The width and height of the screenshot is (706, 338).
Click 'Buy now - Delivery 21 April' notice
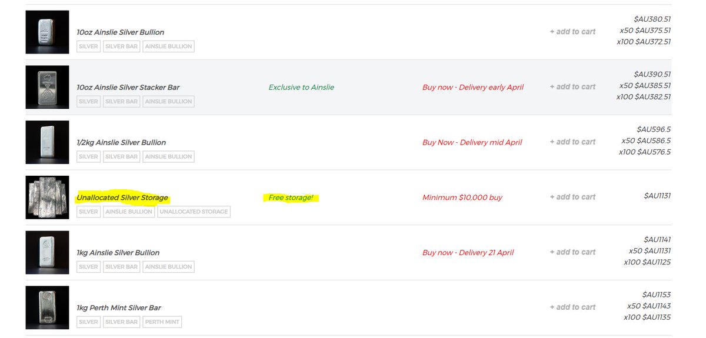tap(468, 253)
